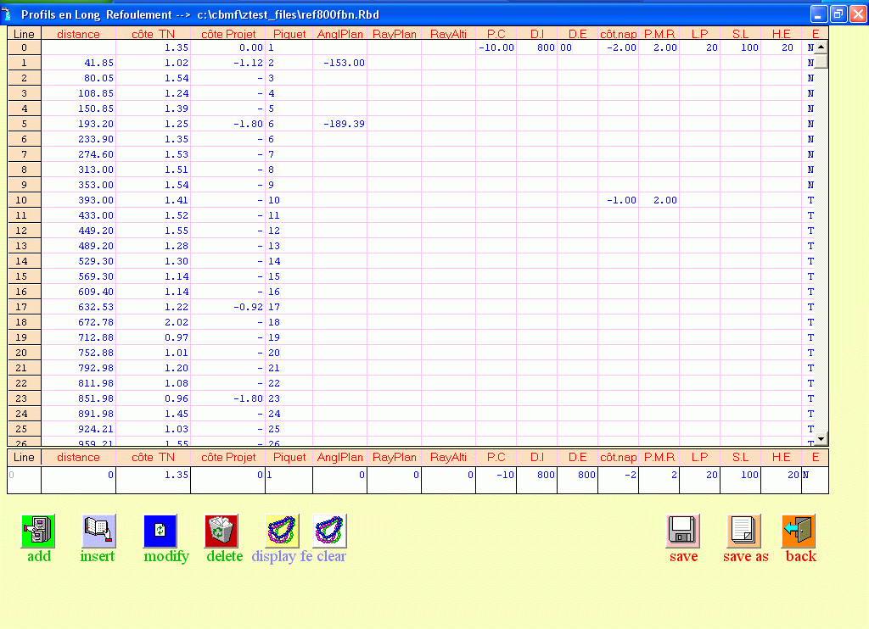This screenshot has height=629, width=869.
Task: Go back using the back arrow icon
Action: click(x=799, y=532)
